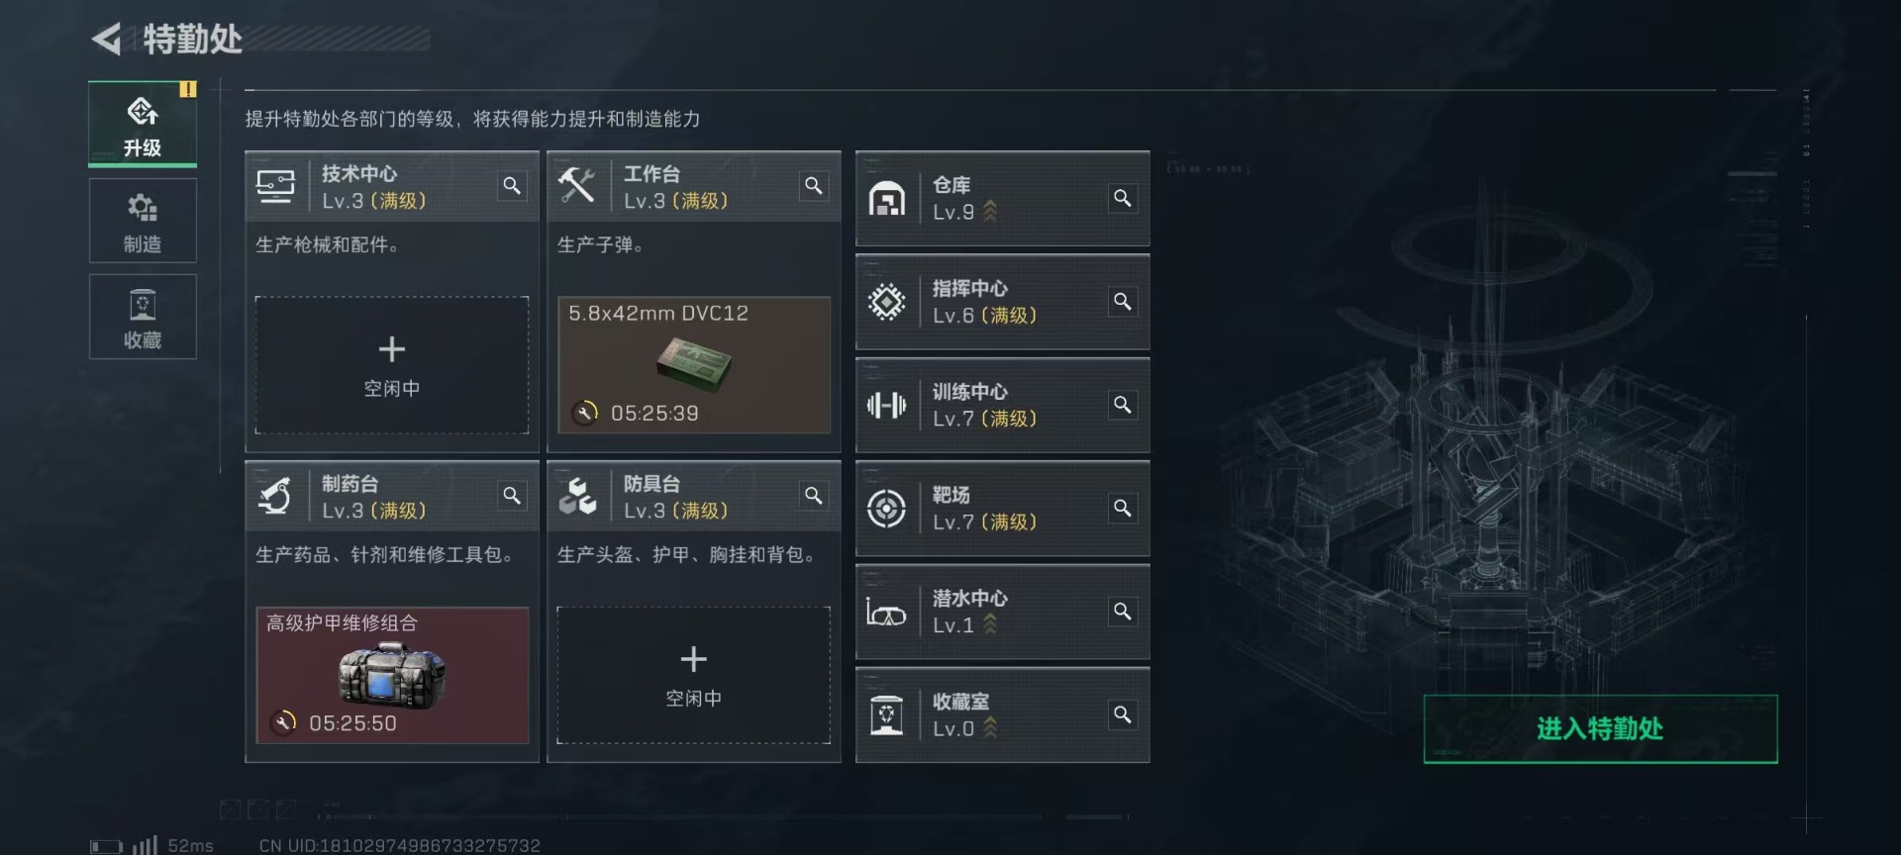1901x855 pixels.
Task: View 指挥中心 details via magnifier icon
Action: (1123, 301)
